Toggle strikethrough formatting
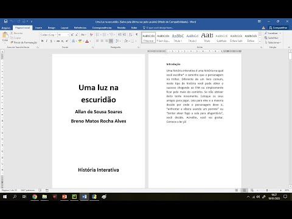The image size is (292, 219). pos(58,41)
